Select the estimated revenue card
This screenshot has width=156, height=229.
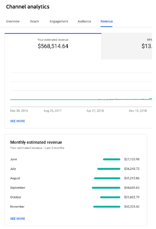tap(53, 46)
